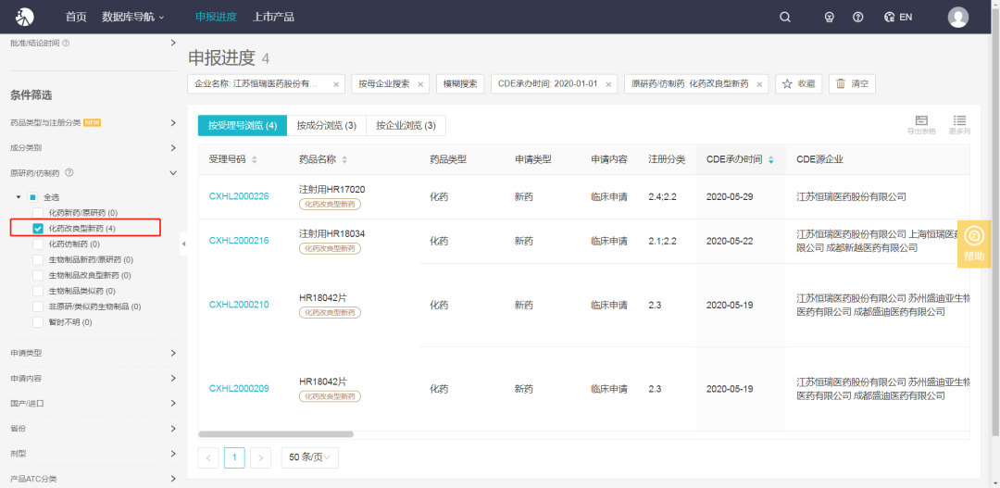Click info icon beside 原研药/仿制药
This screenshot has height=488, width=1000.
click(69, 172)
